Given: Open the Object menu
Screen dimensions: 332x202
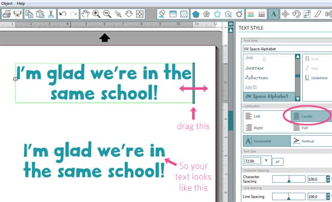Looking at the screenshot, I should point(7,4).
